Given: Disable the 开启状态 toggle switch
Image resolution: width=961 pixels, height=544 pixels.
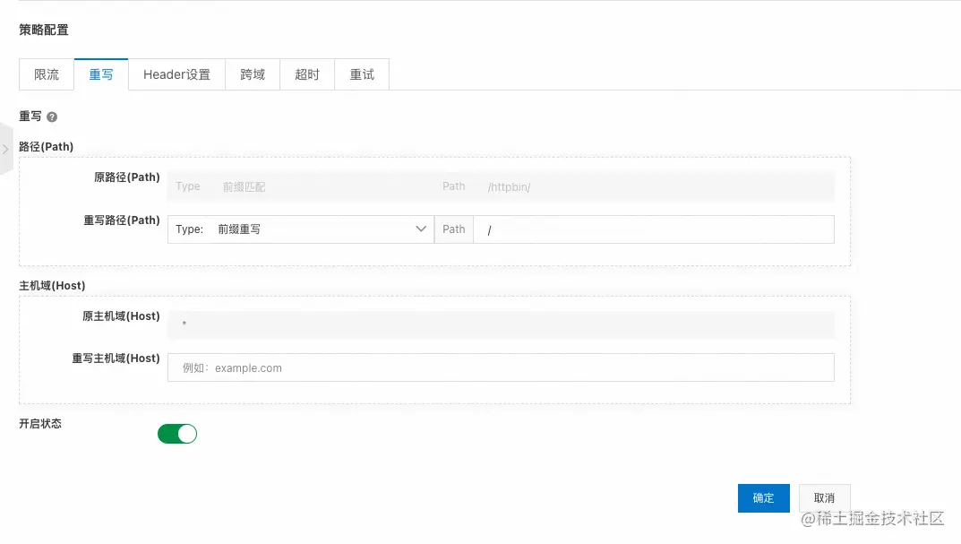Looking at the screenshot, I should (x=177, y=433).
